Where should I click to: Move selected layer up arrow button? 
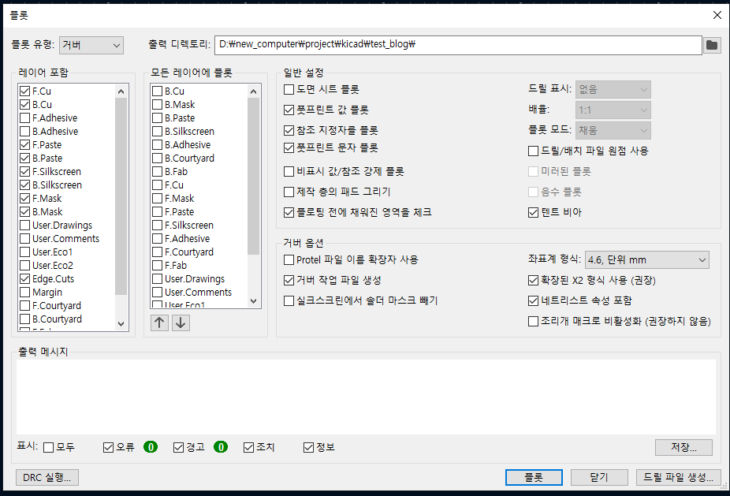click(159, 323)
